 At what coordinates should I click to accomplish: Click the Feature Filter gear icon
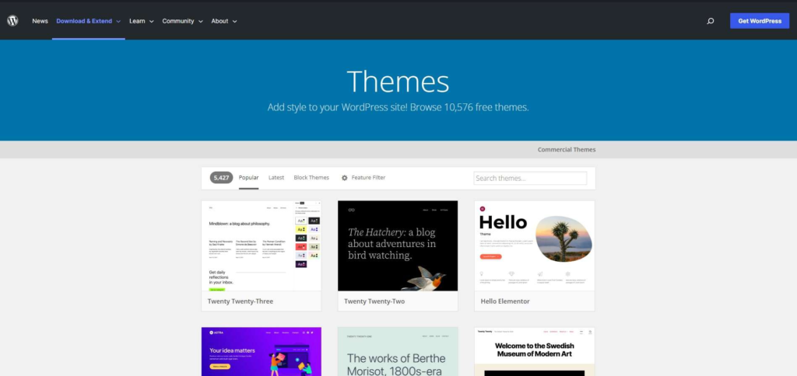[x=345, y=178]
